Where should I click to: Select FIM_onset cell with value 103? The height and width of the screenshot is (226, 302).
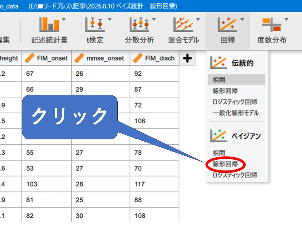coord(47,184)
